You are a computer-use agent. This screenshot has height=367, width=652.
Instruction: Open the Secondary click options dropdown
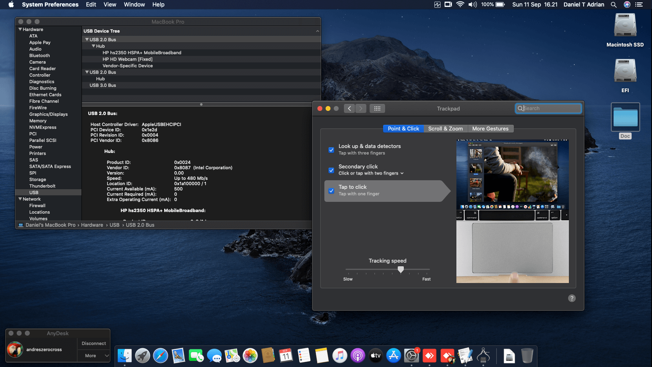(371, 173)
